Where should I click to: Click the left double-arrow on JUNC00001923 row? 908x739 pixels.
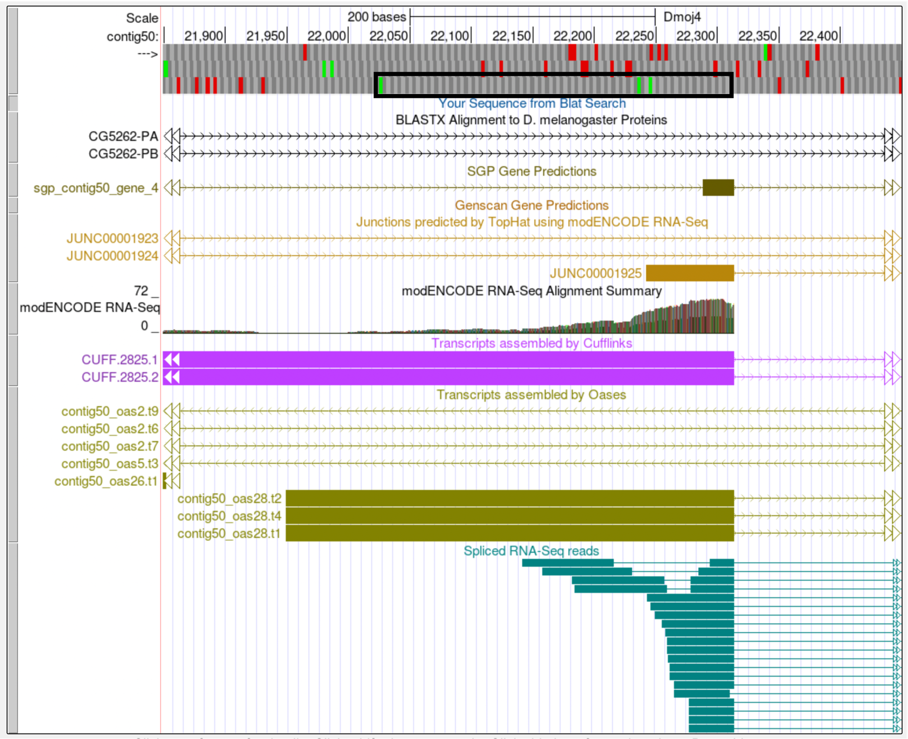pyautogui.click(x=172, y=238)
